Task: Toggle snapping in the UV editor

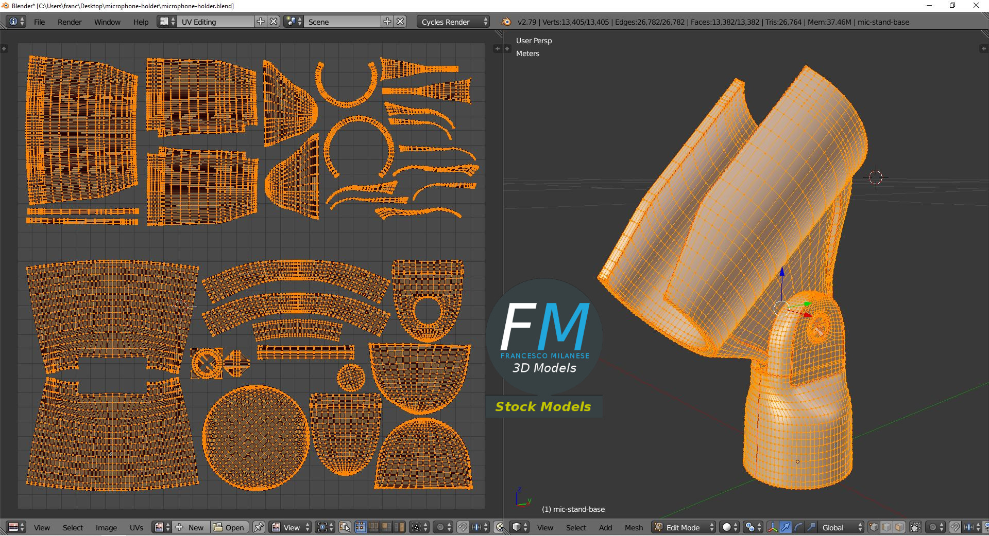Action: click(x=463, y=527)
